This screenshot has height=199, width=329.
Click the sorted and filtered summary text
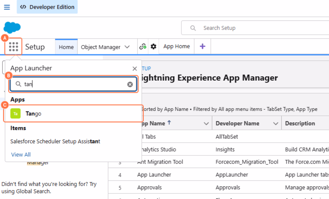(230, 109)
